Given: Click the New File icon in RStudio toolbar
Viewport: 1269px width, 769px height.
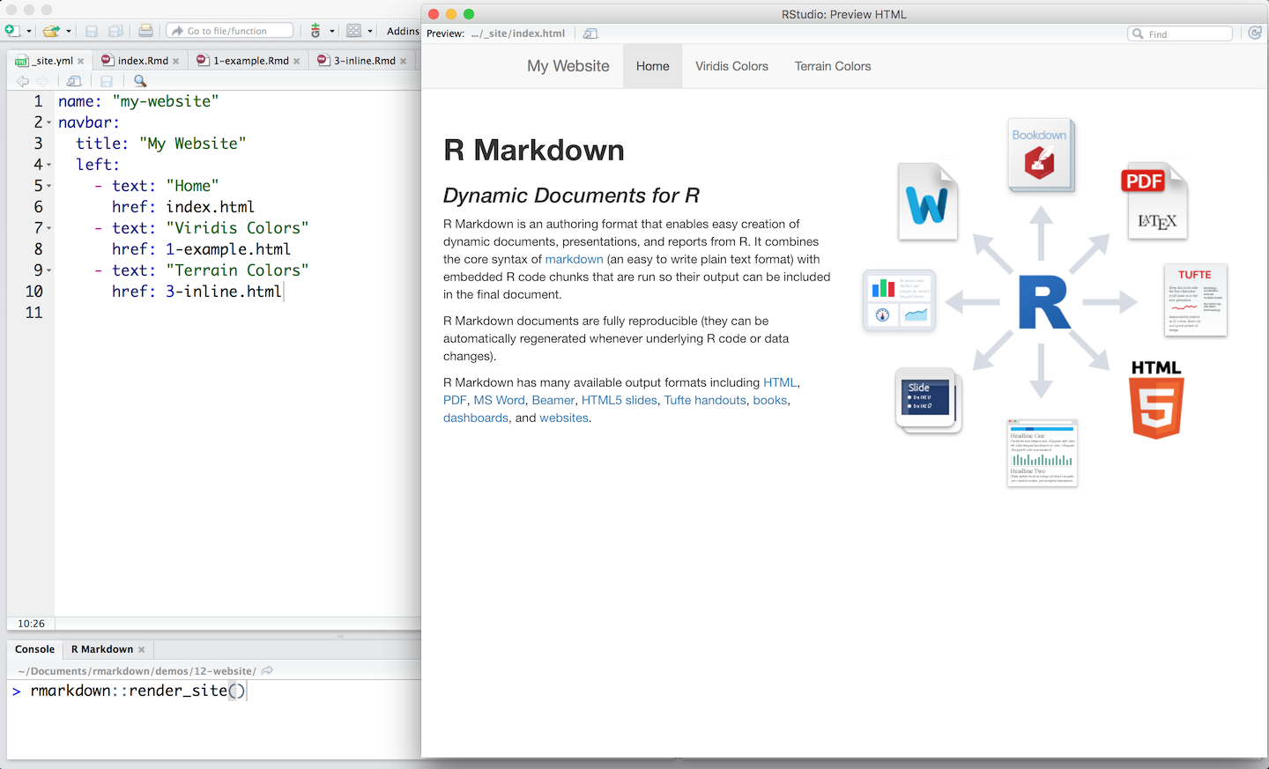Looking at the screenshot, I should [12, 31].
